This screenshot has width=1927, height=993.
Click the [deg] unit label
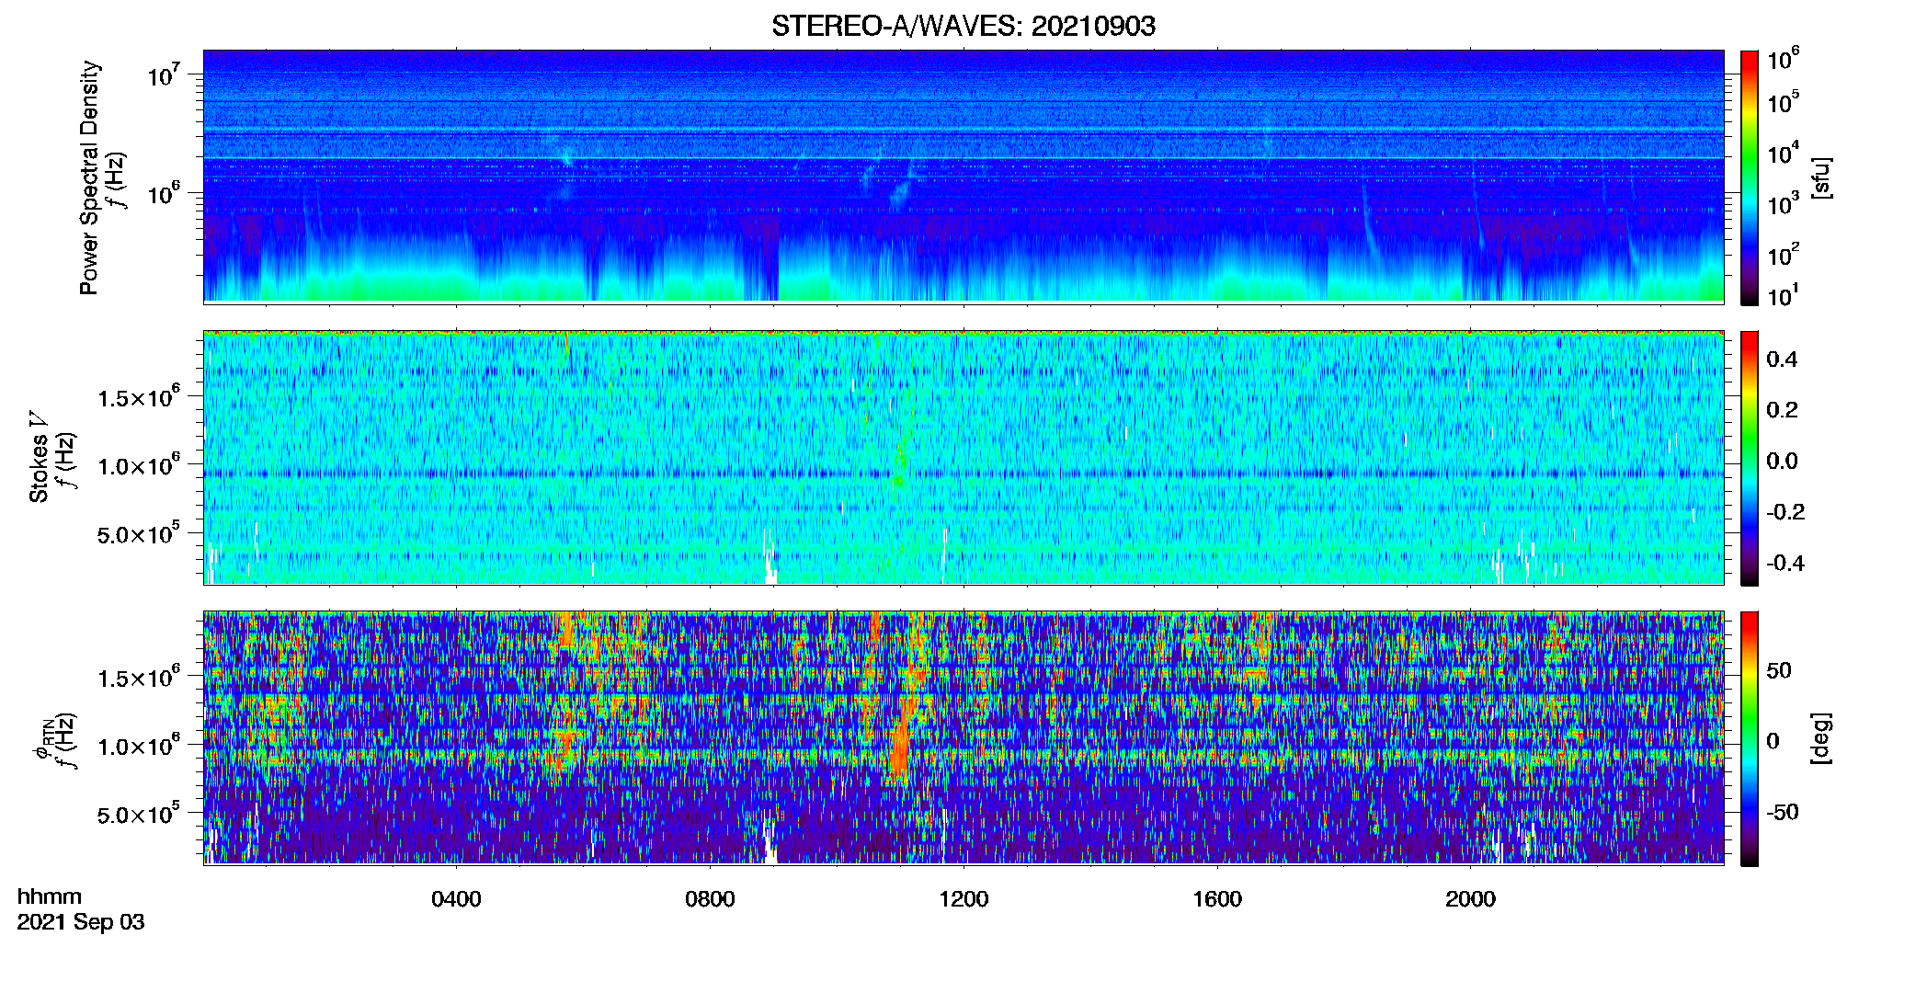[x=1821, y=738]
